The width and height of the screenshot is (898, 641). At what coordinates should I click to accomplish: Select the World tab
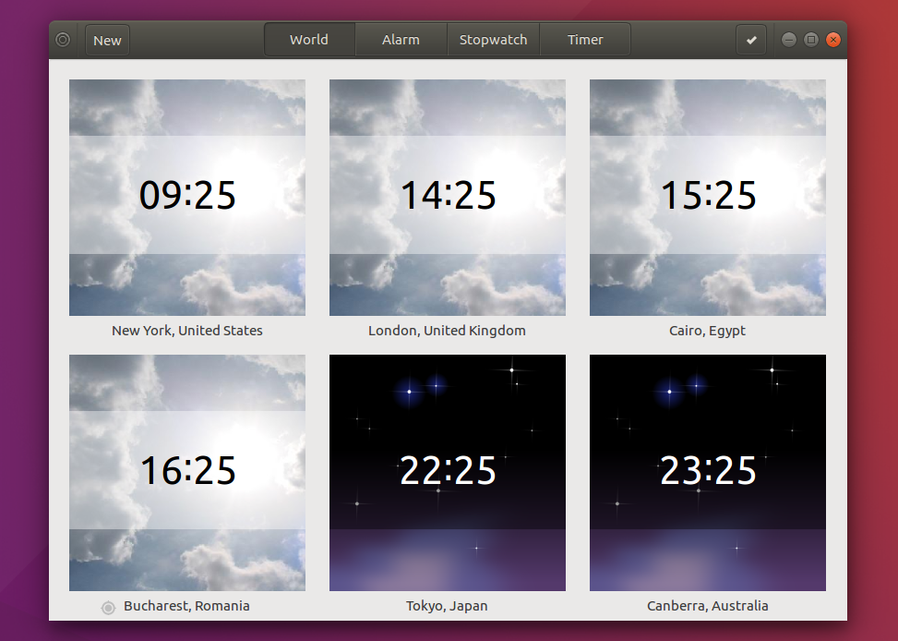[308, 40]
